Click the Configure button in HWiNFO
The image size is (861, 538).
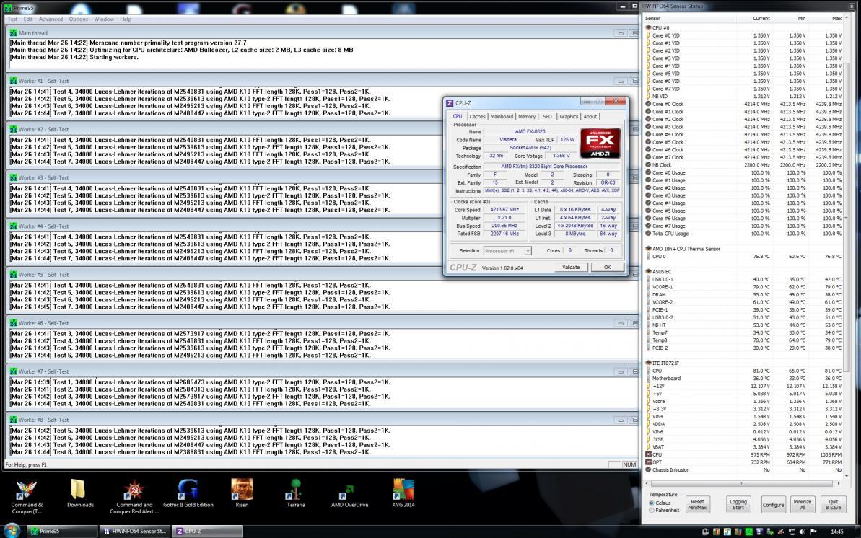(773, 505)
